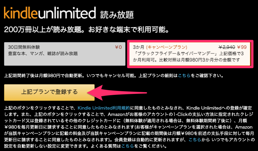
Task: Click the pink arrow pointing at button
Action: pyautogui.click(x=117, y=93)
